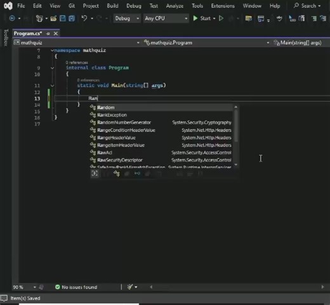The image size is (330, 305).
Task: Open the code cleanup profile dropdown arrow
Action: coord(136,287)
